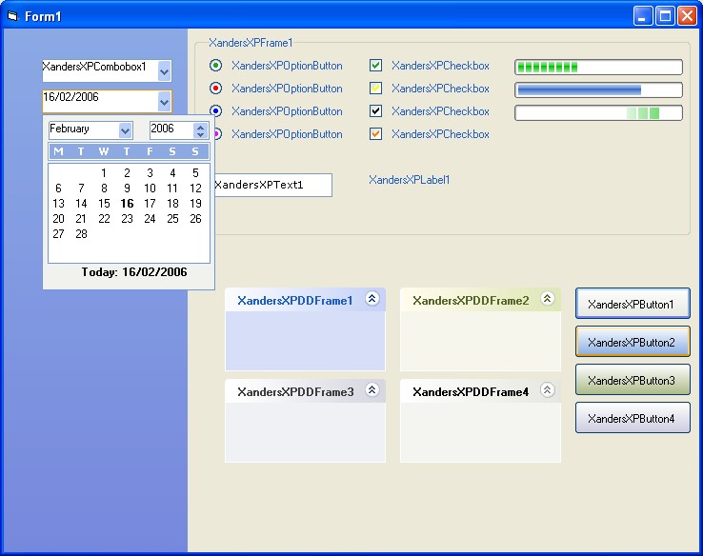The width and height of the screenshot is (703, 556).
Task: Toggle the yellow XandersXPCheckbox
Action: coord(375,89)
